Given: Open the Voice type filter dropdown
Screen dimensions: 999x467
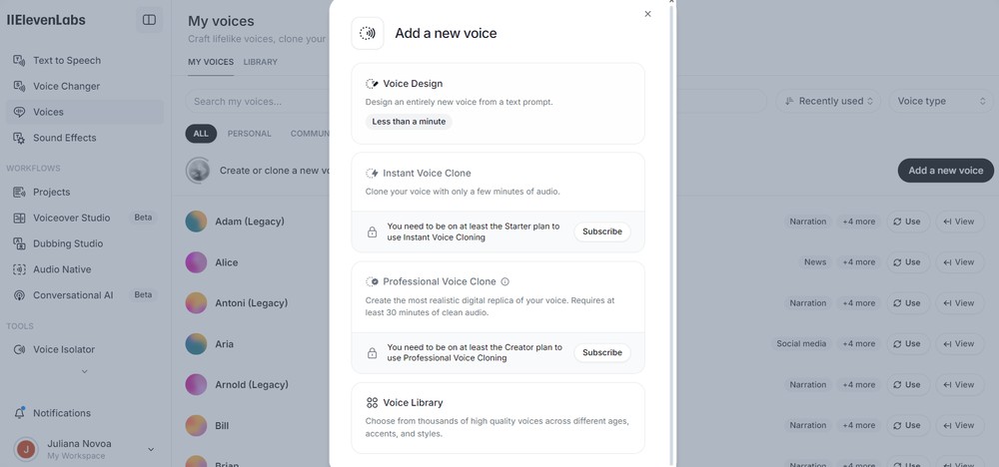Looking at the screenshot, I should coord(941,101).
